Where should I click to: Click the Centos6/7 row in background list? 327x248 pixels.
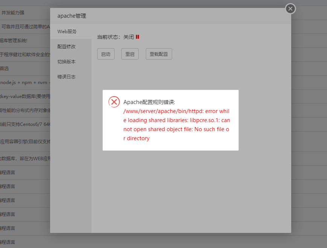pyautogui.click(x=25, y=124)
